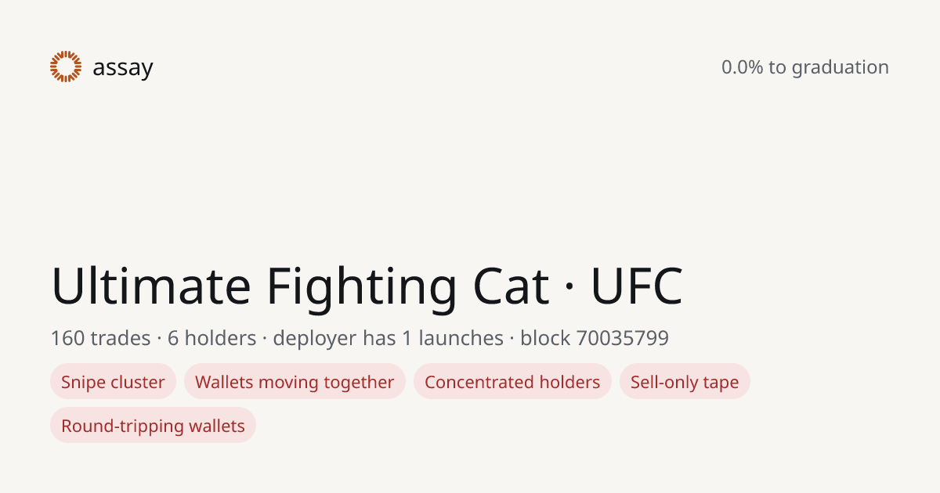This screenshot has height=493, width=940.
Task: Open the Round-tripping wallets tag
Action: tap(154, 426)
